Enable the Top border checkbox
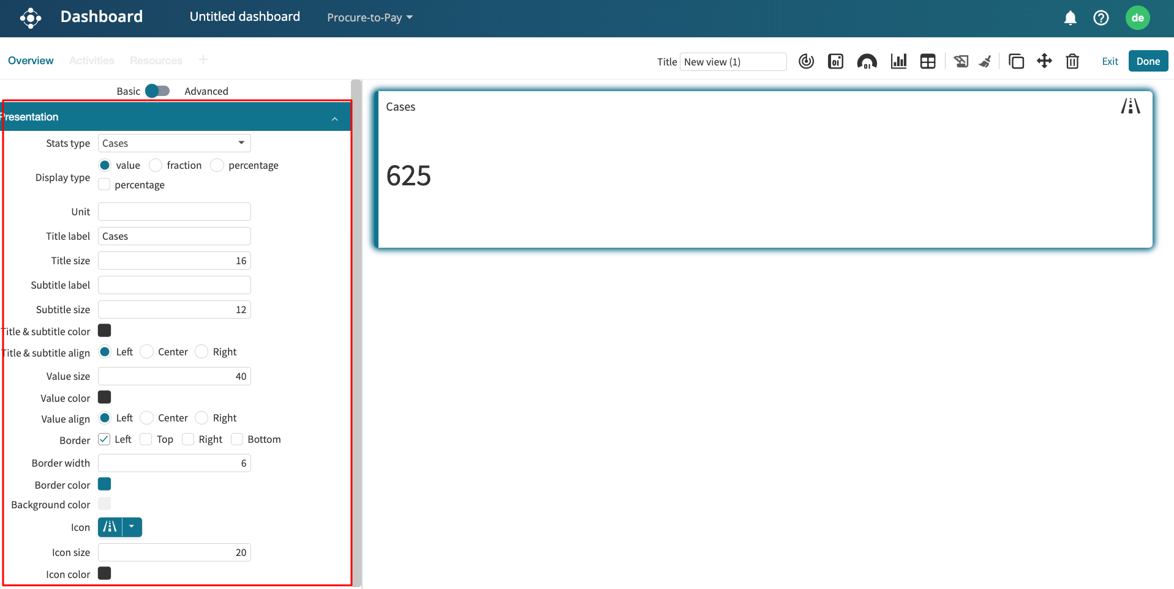Screen dimensions: 1174x589 (x=146, y=439)
